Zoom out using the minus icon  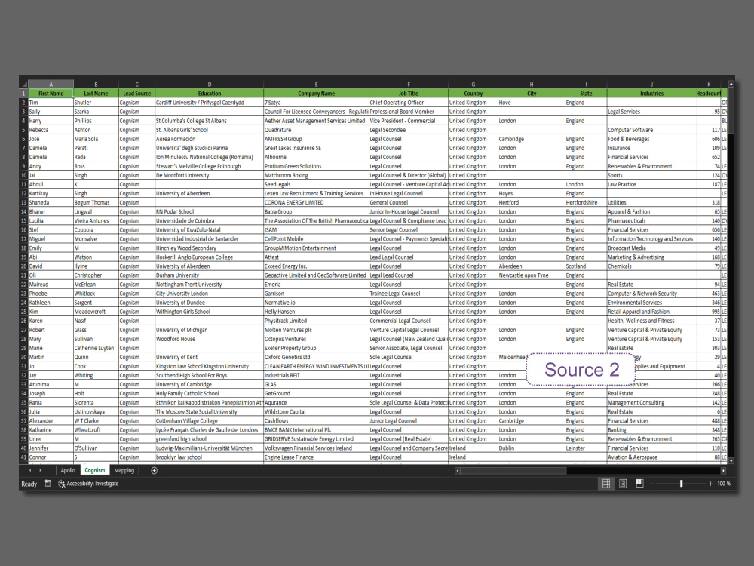(x=652, y=483)
